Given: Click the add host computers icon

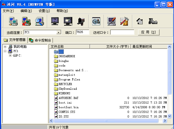Looking at the screenshot, I should pos(13,21).
